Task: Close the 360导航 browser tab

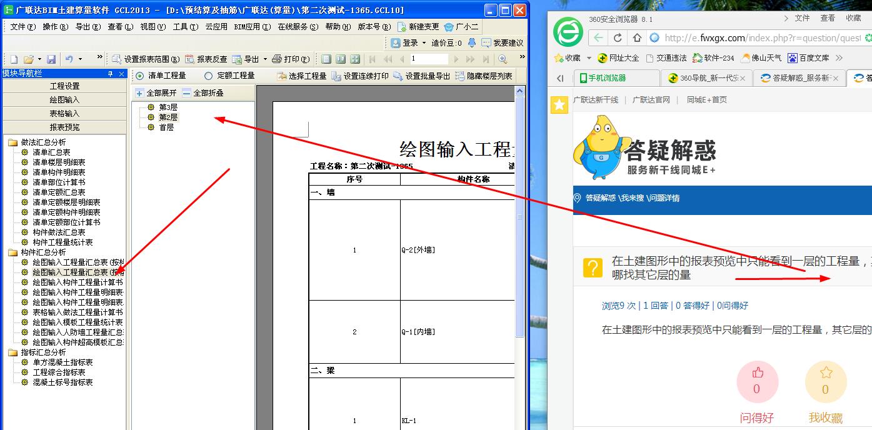Action: (743, 78)
